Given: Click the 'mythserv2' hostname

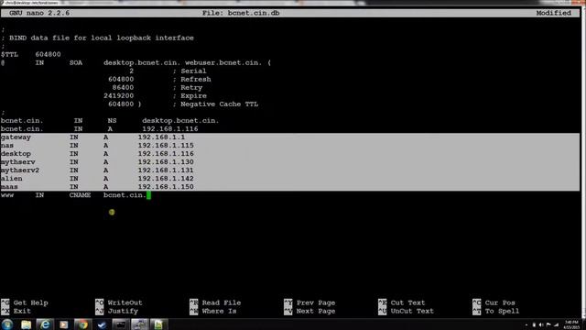Looking at the screenshot, I should click(20, 170).
